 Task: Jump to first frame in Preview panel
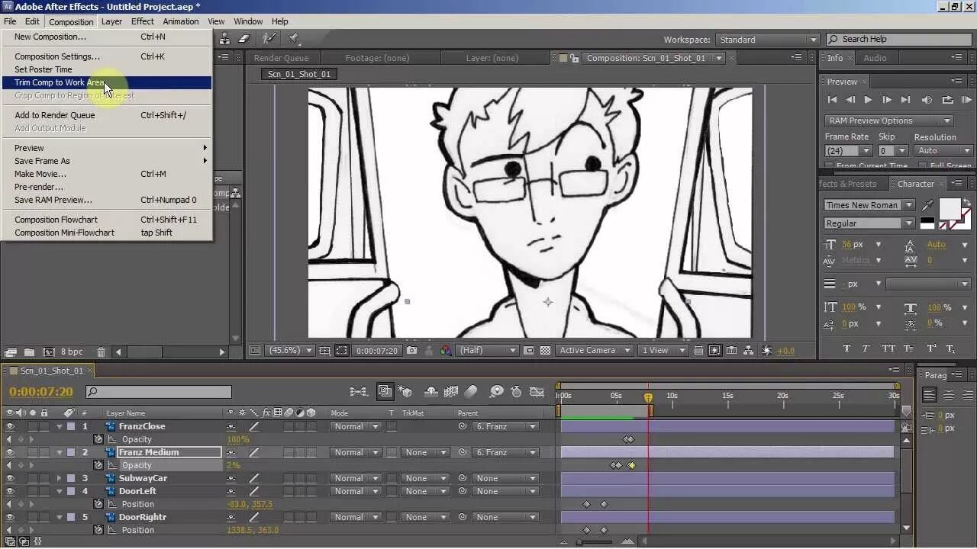tap(832, 100)
